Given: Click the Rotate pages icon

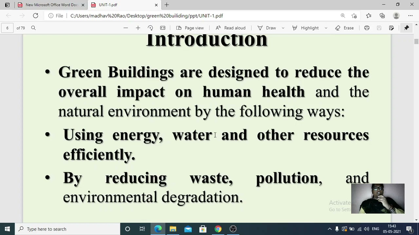Looking at the screenshot, I should [150, 28].
